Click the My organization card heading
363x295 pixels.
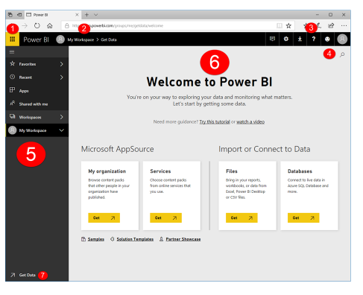(107, 171)
